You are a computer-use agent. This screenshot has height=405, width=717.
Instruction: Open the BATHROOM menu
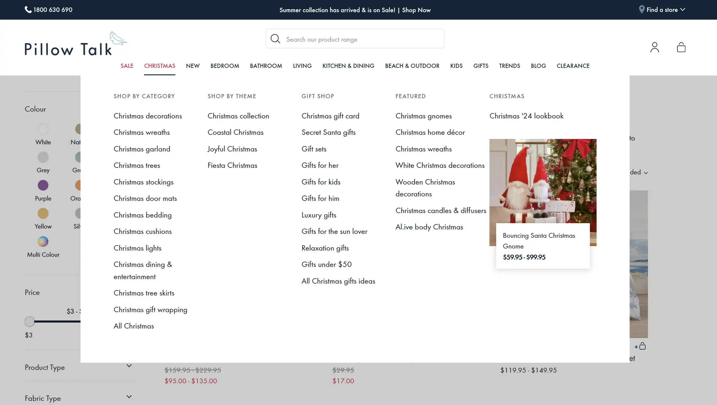(x=266, y=66)
